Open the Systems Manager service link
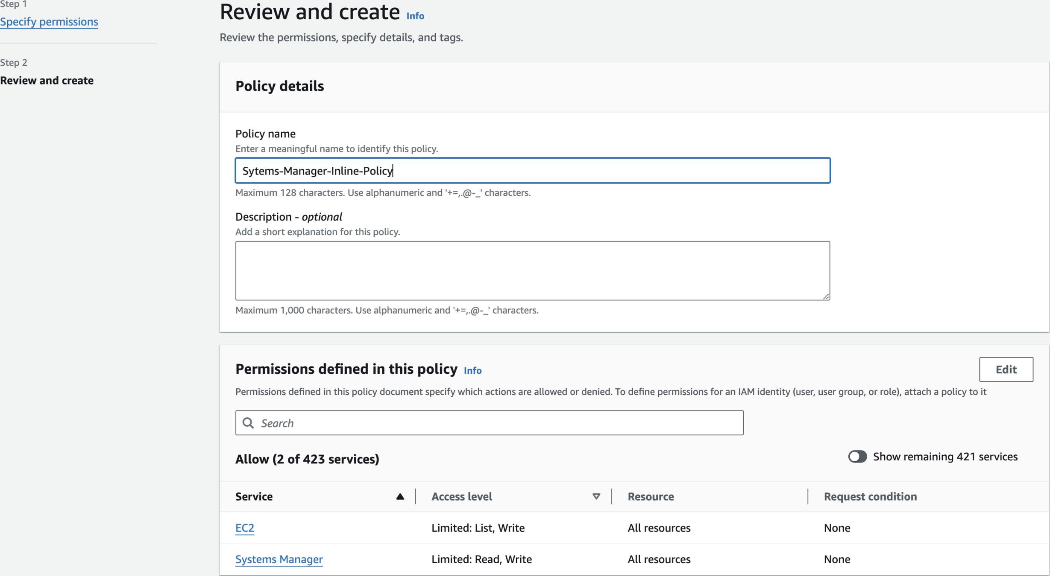1050x576 pixels. (x=279, y=559)
